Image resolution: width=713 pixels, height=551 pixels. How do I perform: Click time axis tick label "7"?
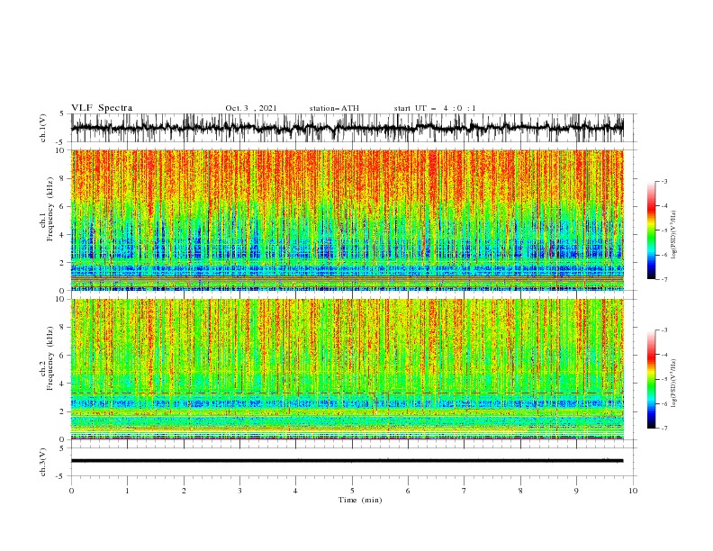pyautogui.click(x=465, y=491)
